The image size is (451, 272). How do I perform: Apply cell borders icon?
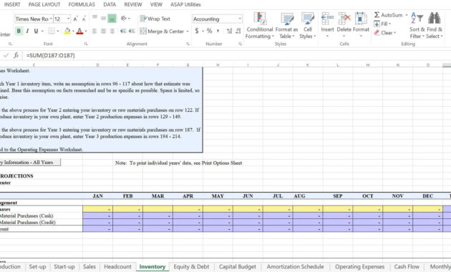52,31
